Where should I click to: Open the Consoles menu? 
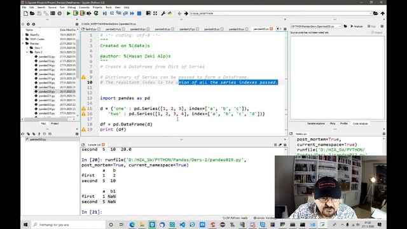click(x=84, y=7)
